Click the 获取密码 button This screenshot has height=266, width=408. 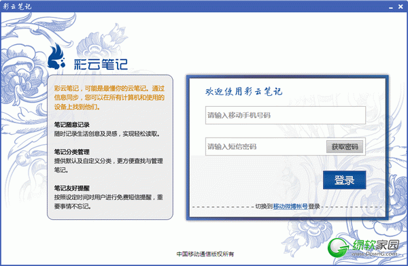pos(345,147)
